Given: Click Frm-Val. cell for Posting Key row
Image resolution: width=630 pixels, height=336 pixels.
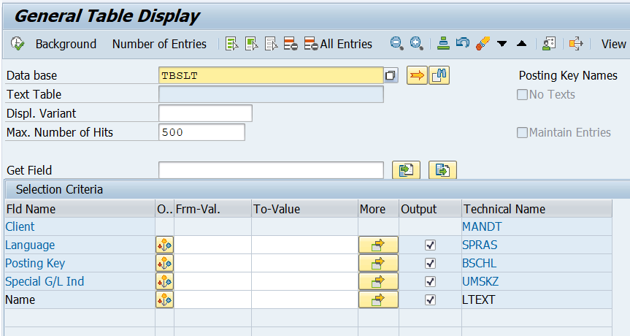Looking at the screenshot, I should point(213,263).
